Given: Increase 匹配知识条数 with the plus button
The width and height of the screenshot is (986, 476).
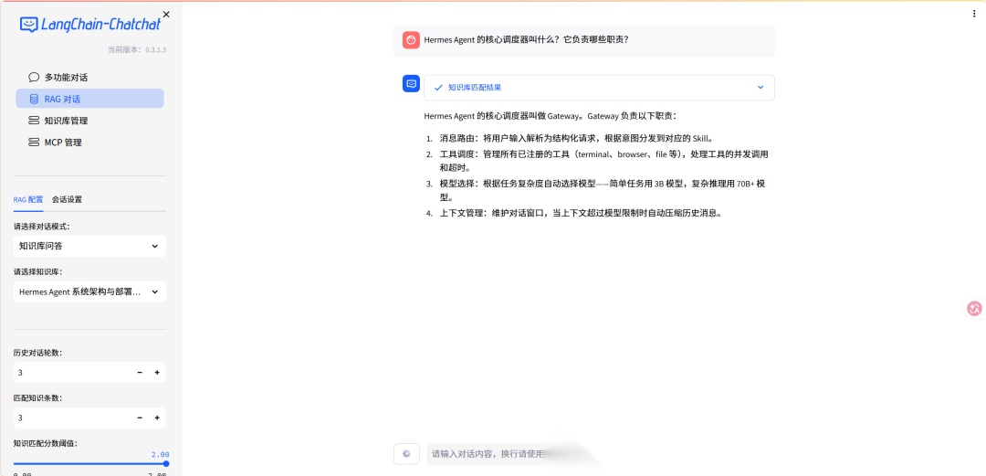Looking at the screenshot, I should coord(157,418).
